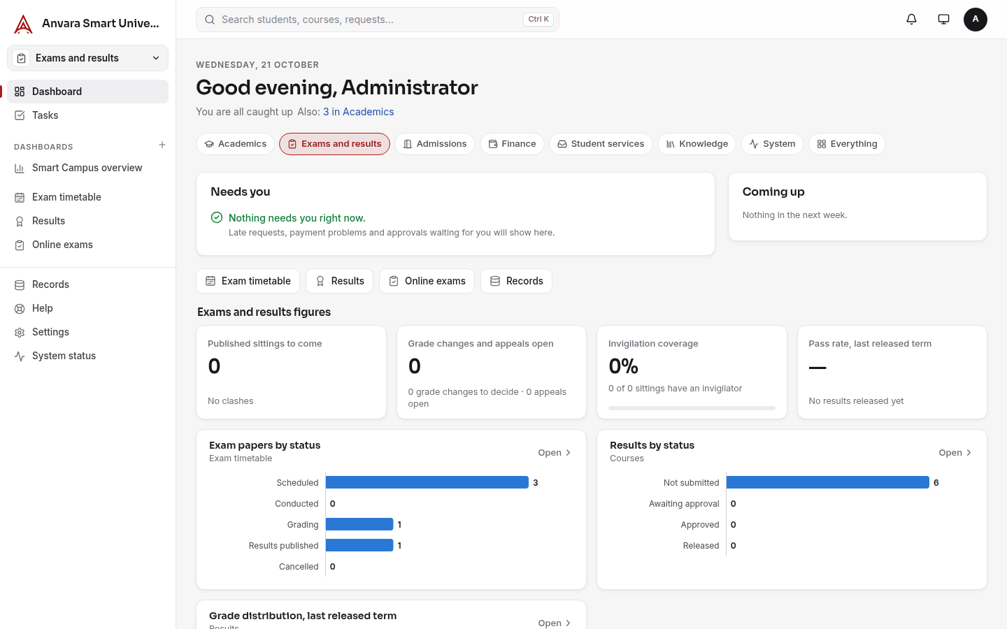Open the Administrator avatar menu

[976, 20]
